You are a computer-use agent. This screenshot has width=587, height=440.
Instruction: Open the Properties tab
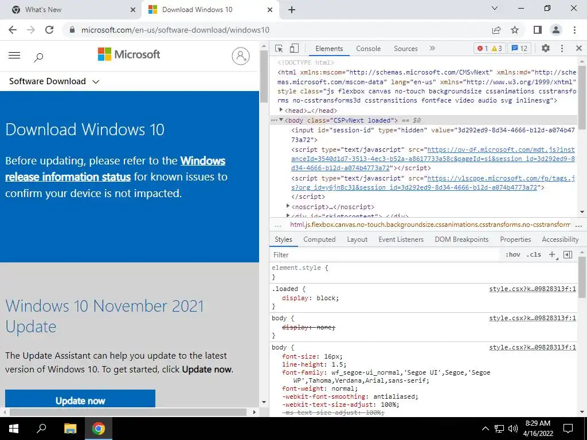point(515,239)
